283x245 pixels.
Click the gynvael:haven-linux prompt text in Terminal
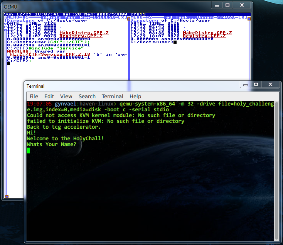pos(85,104)
